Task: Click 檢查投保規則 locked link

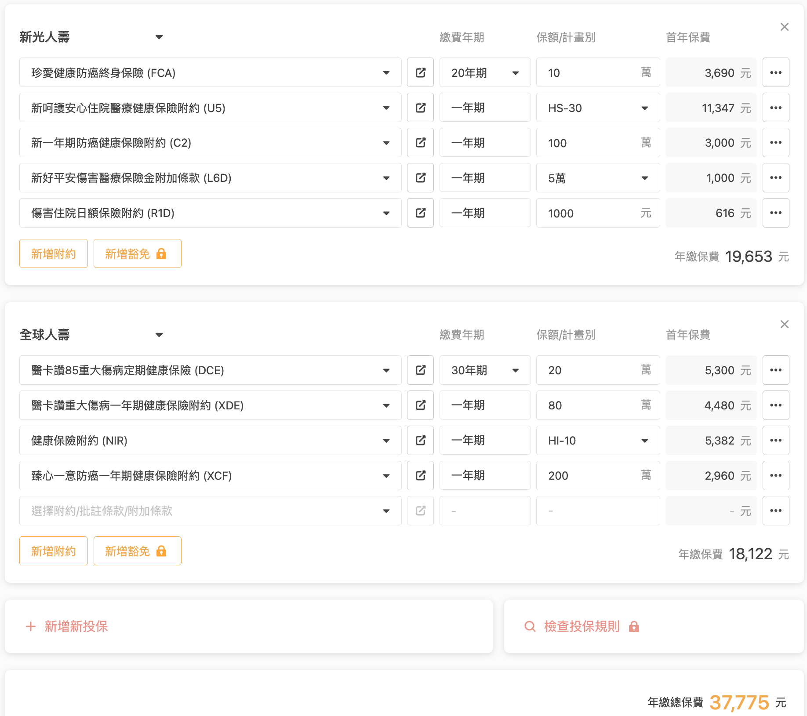Action: [582, 626]
